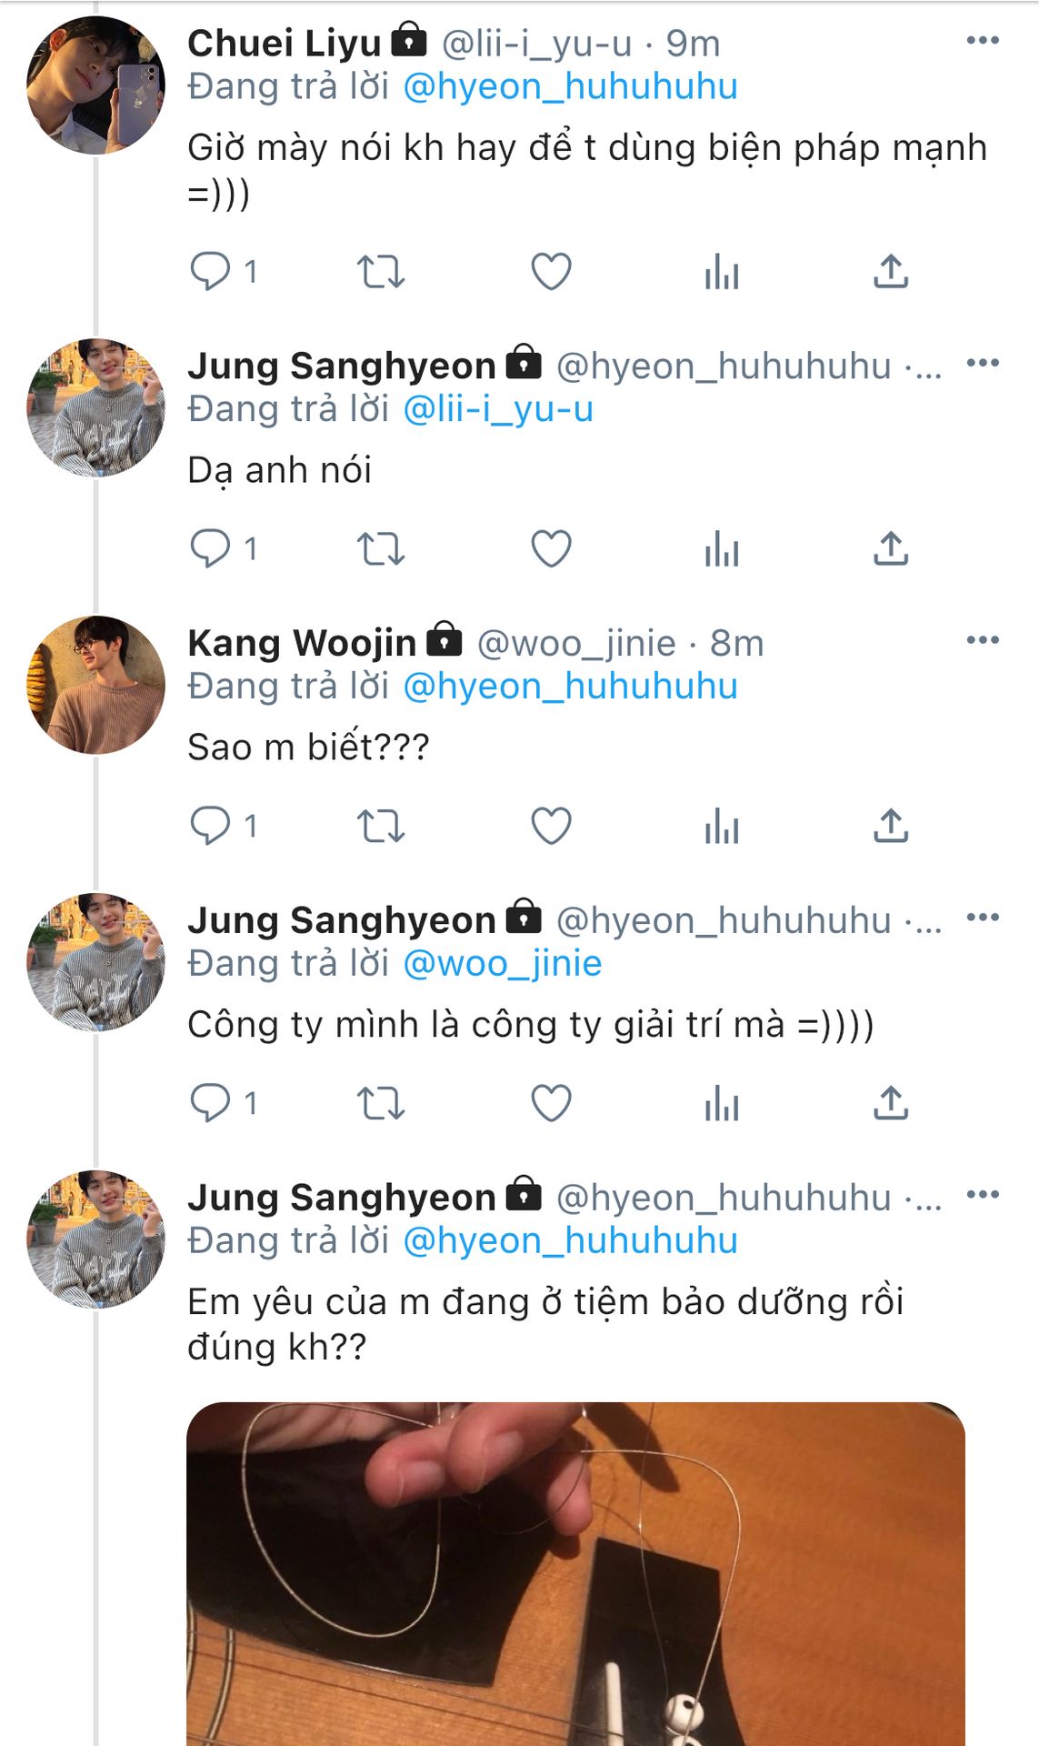View analytics for Kang Woojin's tweet

coord(721,826)
